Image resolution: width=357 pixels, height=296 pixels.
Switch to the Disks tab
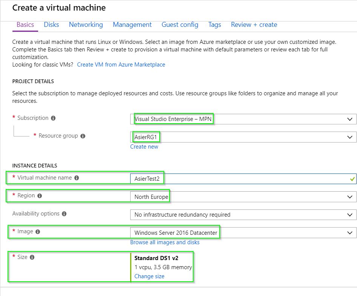(51, 25)
